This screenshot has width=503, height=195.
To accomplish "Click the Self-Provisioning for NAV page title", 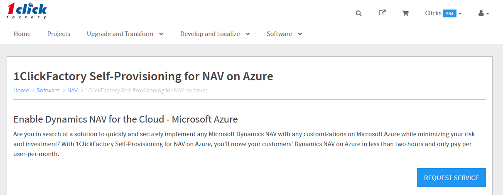I will [x=143, y=76].
